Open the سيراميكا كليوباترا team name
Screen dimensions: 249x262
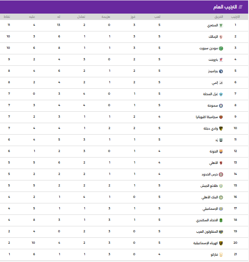point(207,117)
